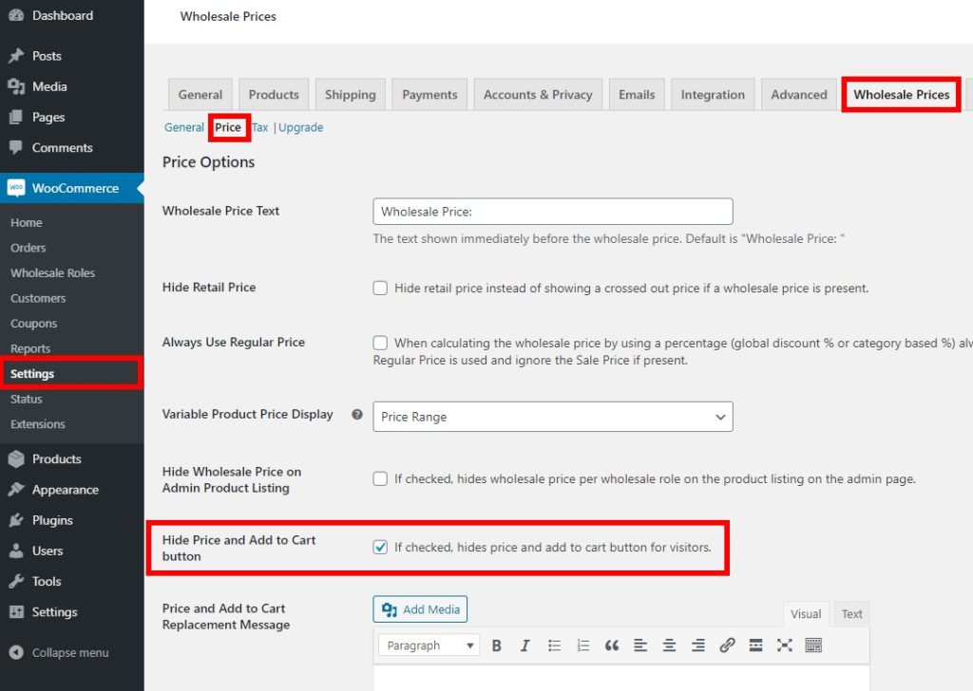Image resolution: width=973 pixels, height=691 pixels.
Task: Open the Customers submenu item
Action: [38, 298]
